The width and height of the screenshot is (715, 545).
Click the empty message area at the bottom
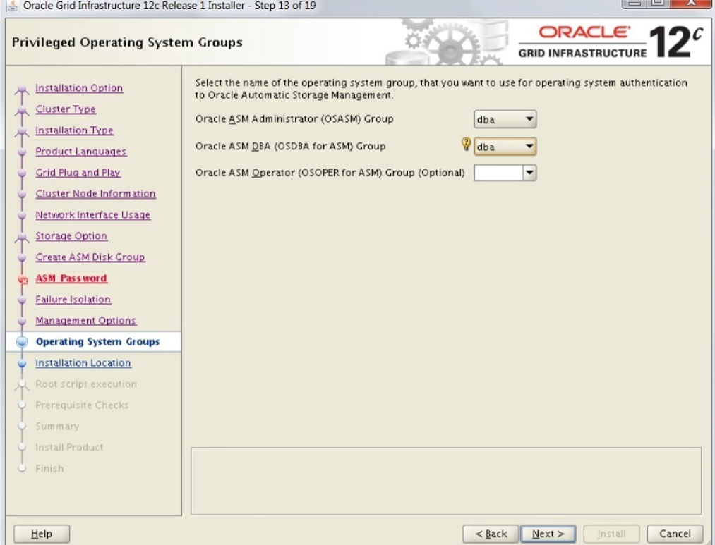tap(446, 481)
